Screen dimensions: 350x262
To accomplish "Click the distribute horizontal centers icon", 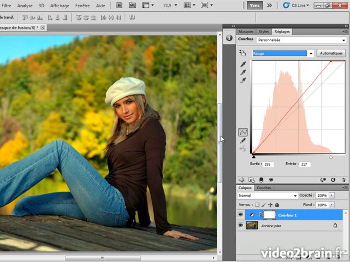I will (111, 17).
